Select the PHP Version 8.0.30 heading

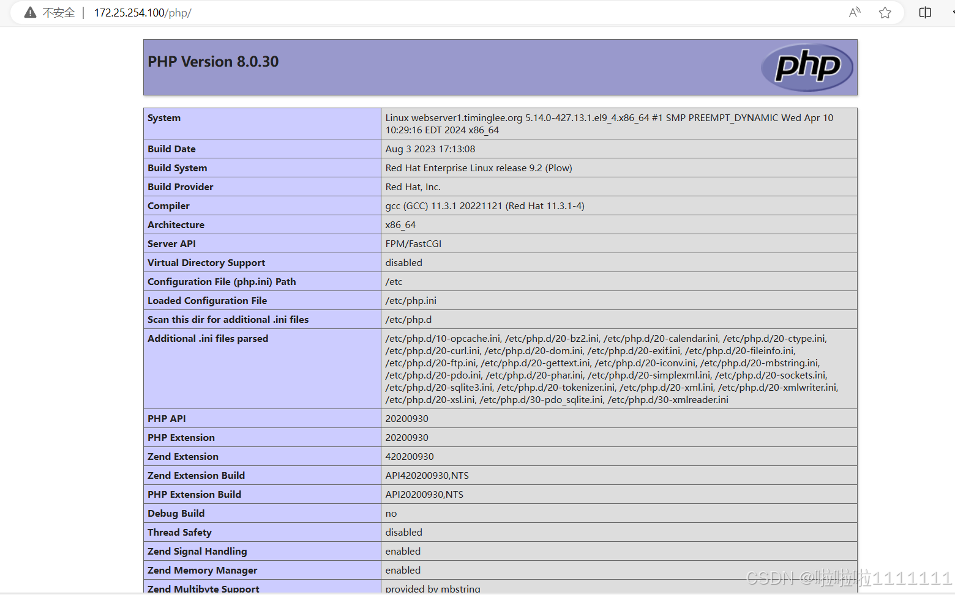tap(213, 62)
